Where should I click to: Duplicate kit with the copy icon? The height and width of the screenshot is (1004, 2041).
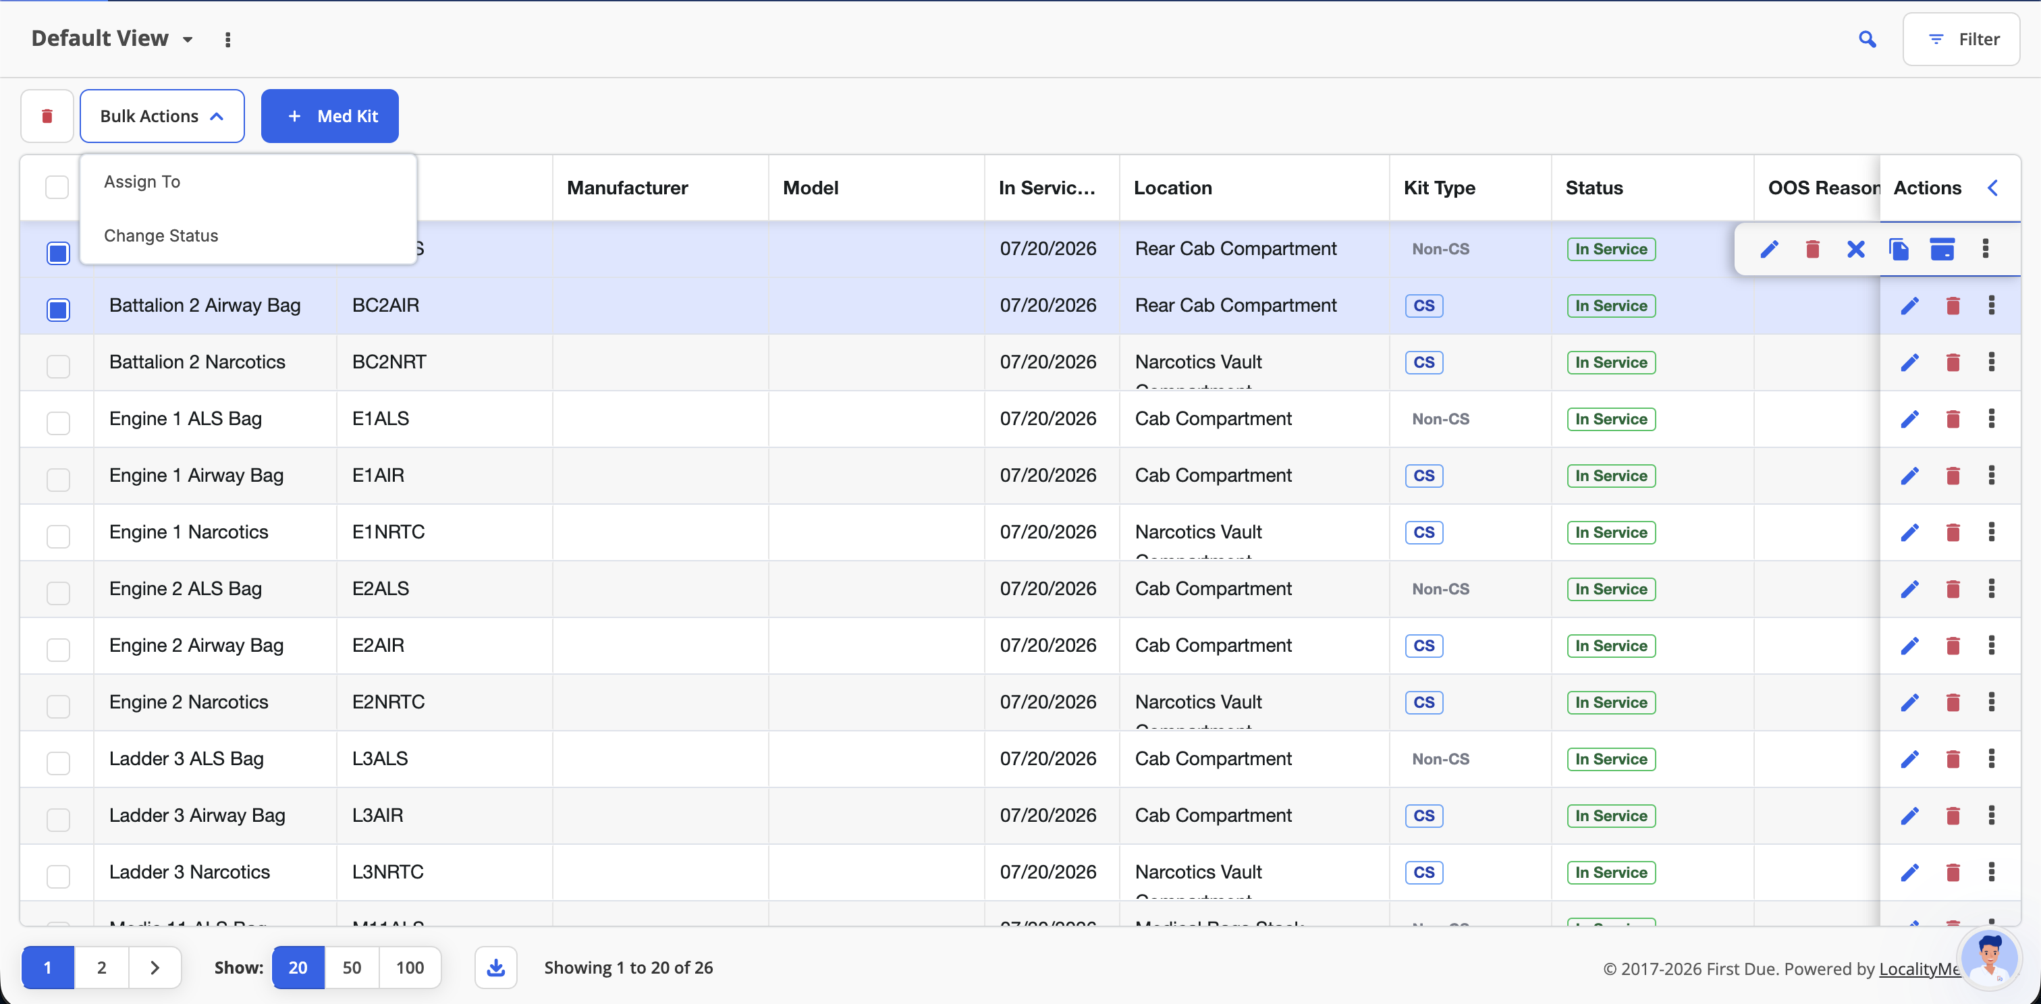[x=1899, y=248]
